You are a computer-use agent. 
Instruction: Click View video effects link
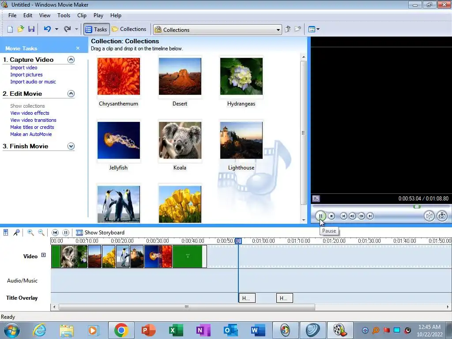point(30,113)
